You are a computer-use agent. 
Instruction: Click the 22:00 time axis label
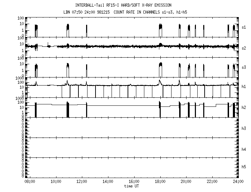coord(212,182)
